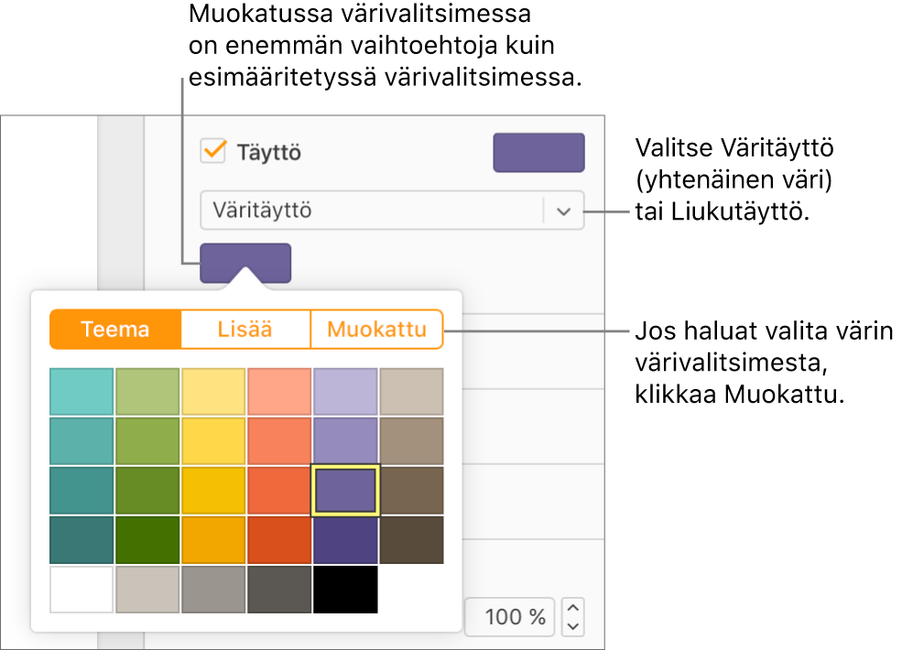Viewport: 902px width, 650px height.
Task: Select the light teal swatch in the first row
Action: (82, 392)
